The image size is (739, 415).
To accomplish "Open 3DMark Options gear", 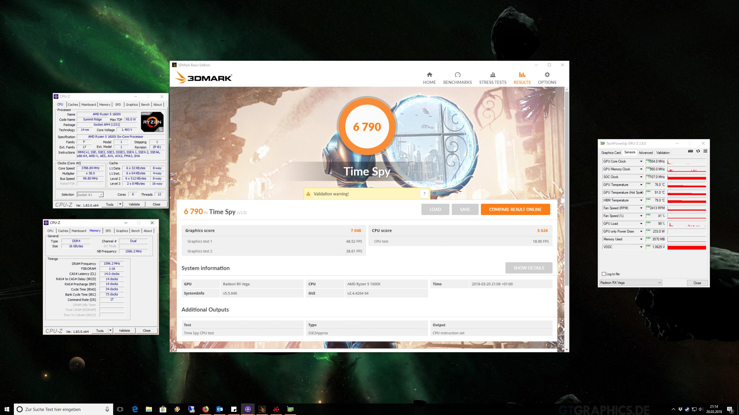I will 547,75.
